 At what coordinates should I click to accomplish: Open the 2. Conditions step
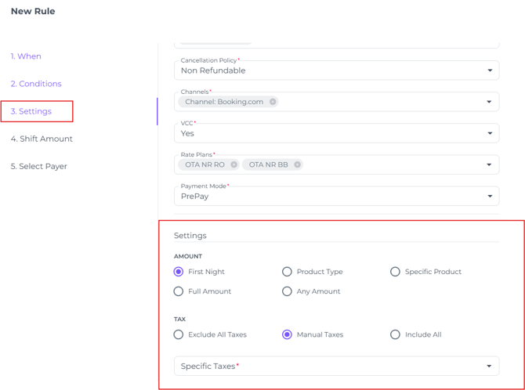click(36, 84)
